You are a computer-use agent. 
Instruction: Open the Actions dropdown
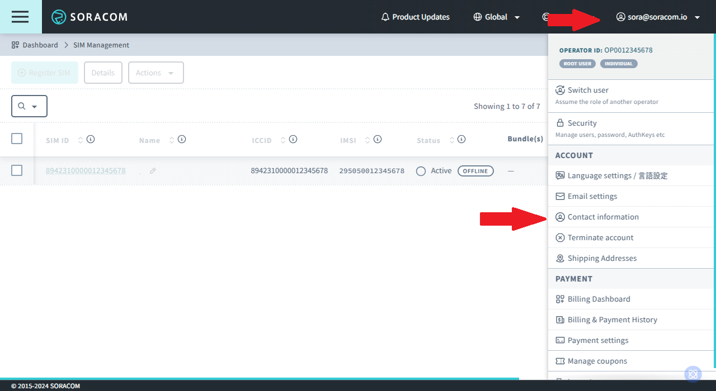pos(156,73)
